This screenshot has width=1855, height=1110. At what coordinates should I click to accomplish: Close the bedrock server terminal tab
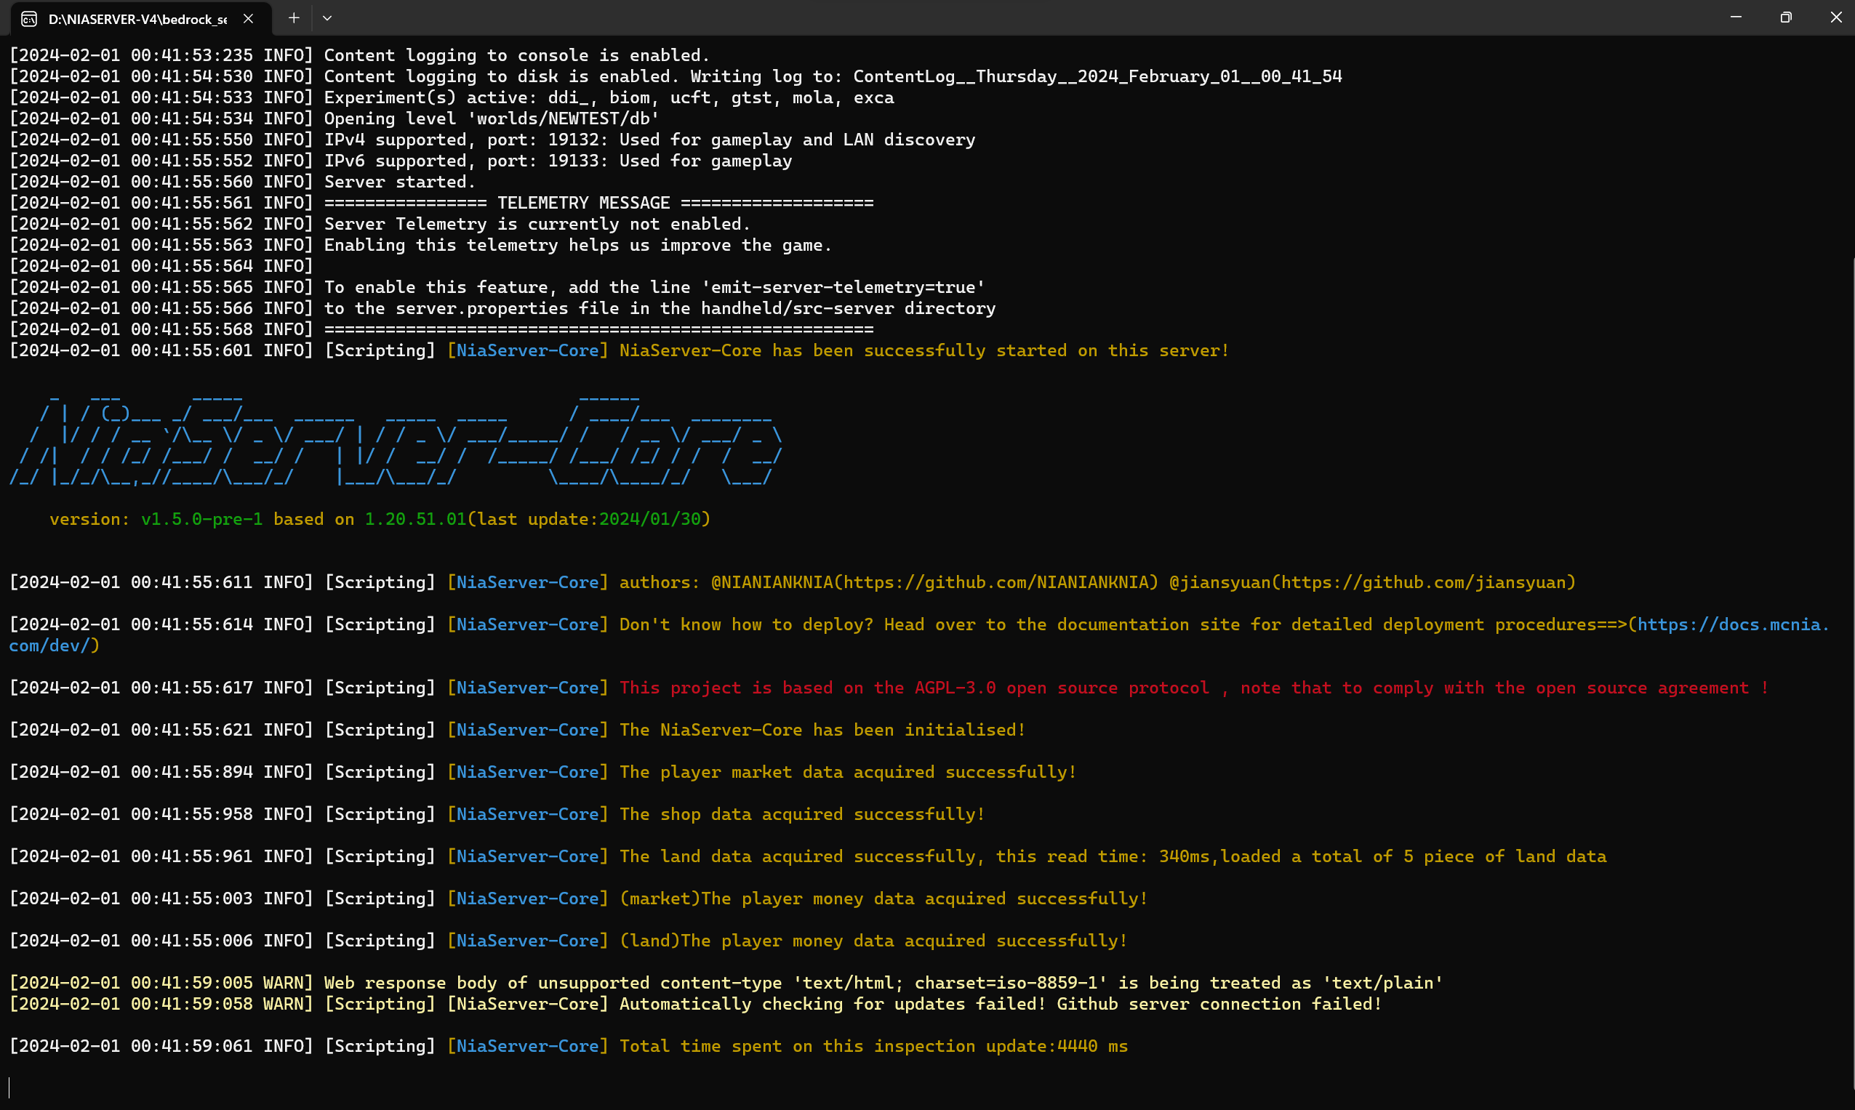point(249,19)
